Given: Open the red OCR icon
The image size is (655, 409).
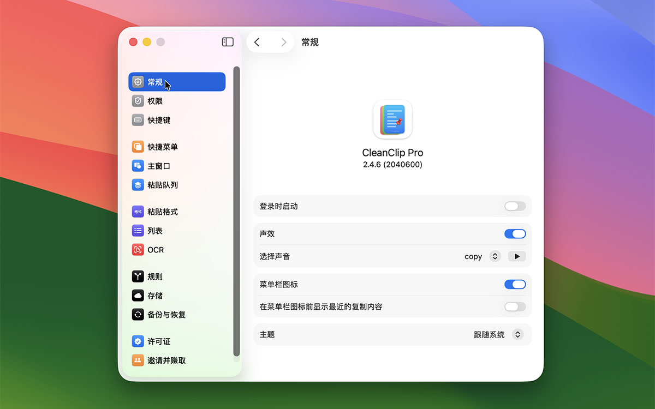Looking at the screenshot, I should 138,250.
